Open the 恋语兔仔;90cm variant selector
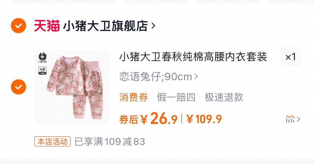This screenshot has height=164, width=314. (159, 77)
